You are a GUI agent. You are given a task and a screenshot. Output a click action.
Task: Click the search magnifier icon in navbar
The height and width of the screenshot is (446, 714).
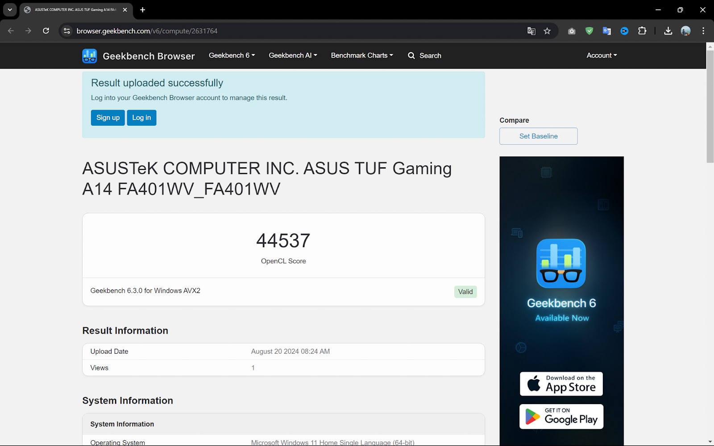pos(411,55)
